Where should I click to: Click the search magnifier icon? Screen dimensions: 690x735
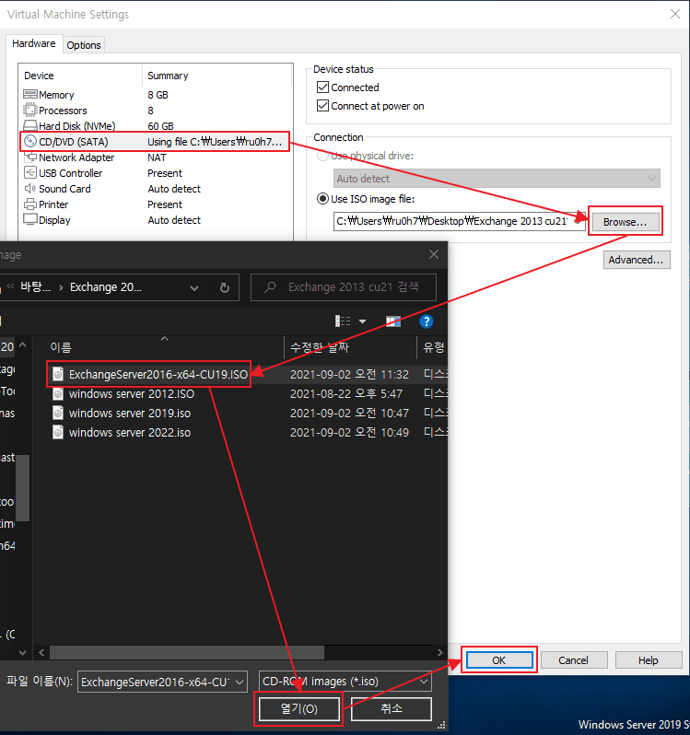270,286
